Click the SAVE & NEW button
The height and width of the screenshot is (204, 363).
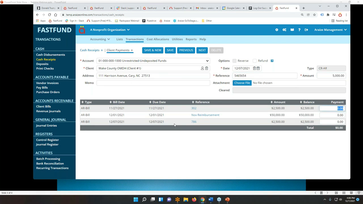click(153, 50)
